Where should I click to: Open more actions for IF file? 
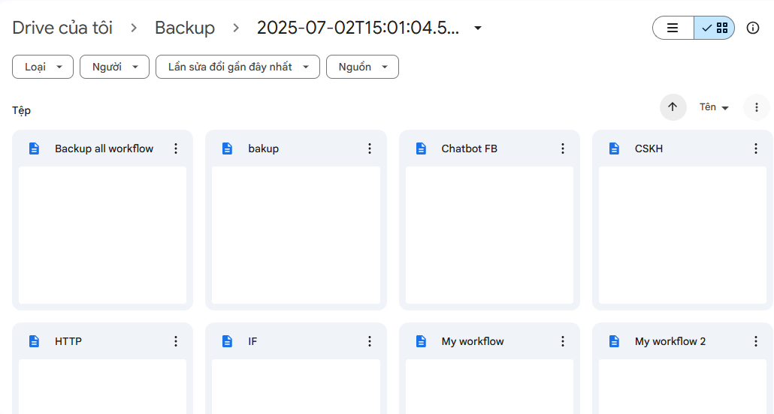click(x=369, y=341)
